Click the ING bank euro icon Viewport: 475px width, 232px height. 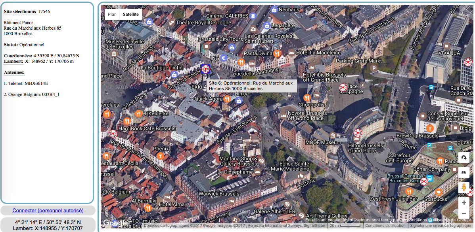tap(224, 58)
